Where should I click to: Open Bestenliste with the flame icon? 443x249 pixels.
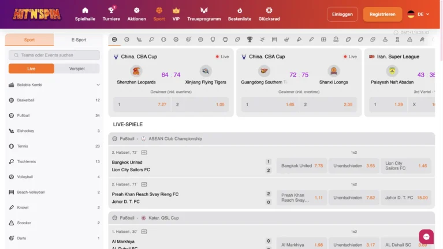pyautogui.click(x=240, y=10)
